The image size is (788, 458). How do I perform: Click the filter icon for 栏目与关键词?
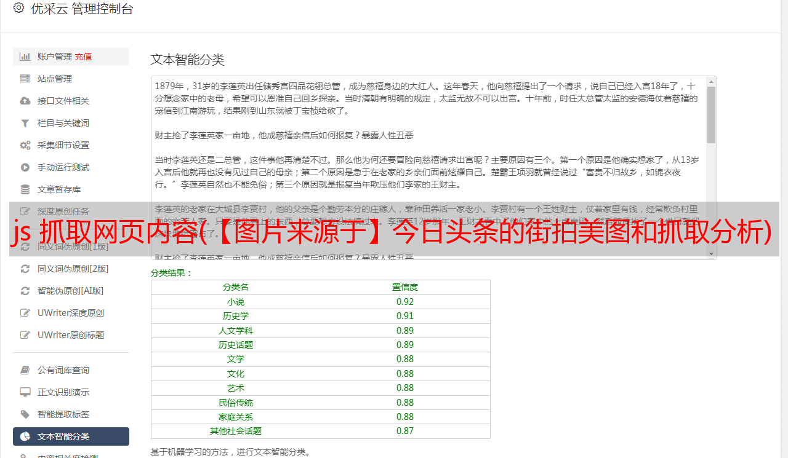(25, 123)
